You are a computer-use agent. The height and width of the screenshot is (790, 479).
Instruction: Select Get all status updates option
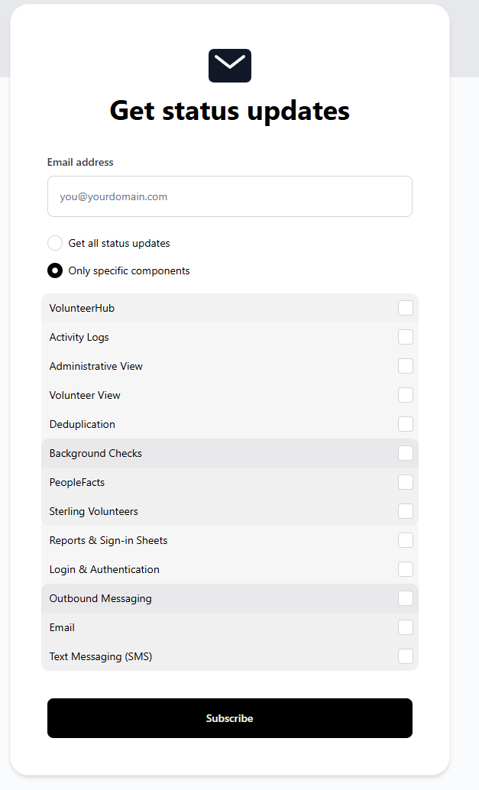[x=55, y=243]
